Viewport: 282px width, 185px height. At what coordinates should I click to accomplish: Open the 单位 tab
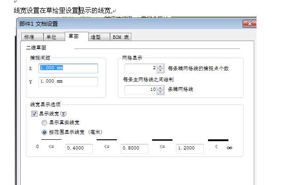point(54,37)
